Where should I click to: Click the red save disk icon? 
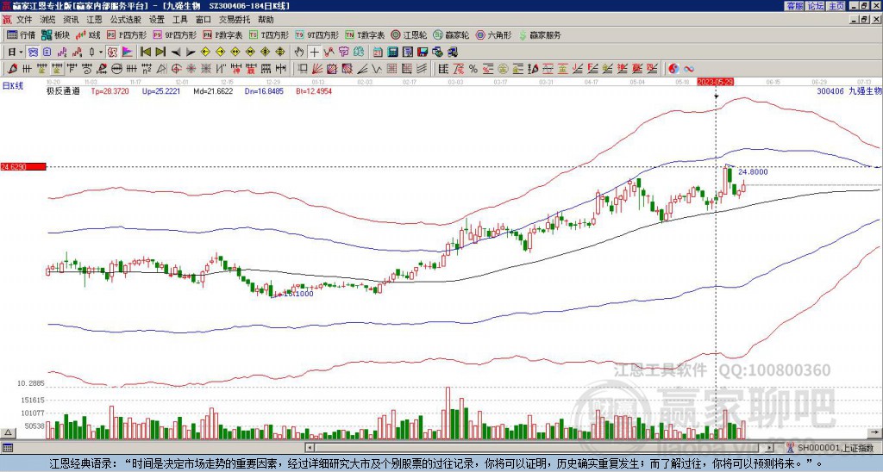tap(423, 53)
